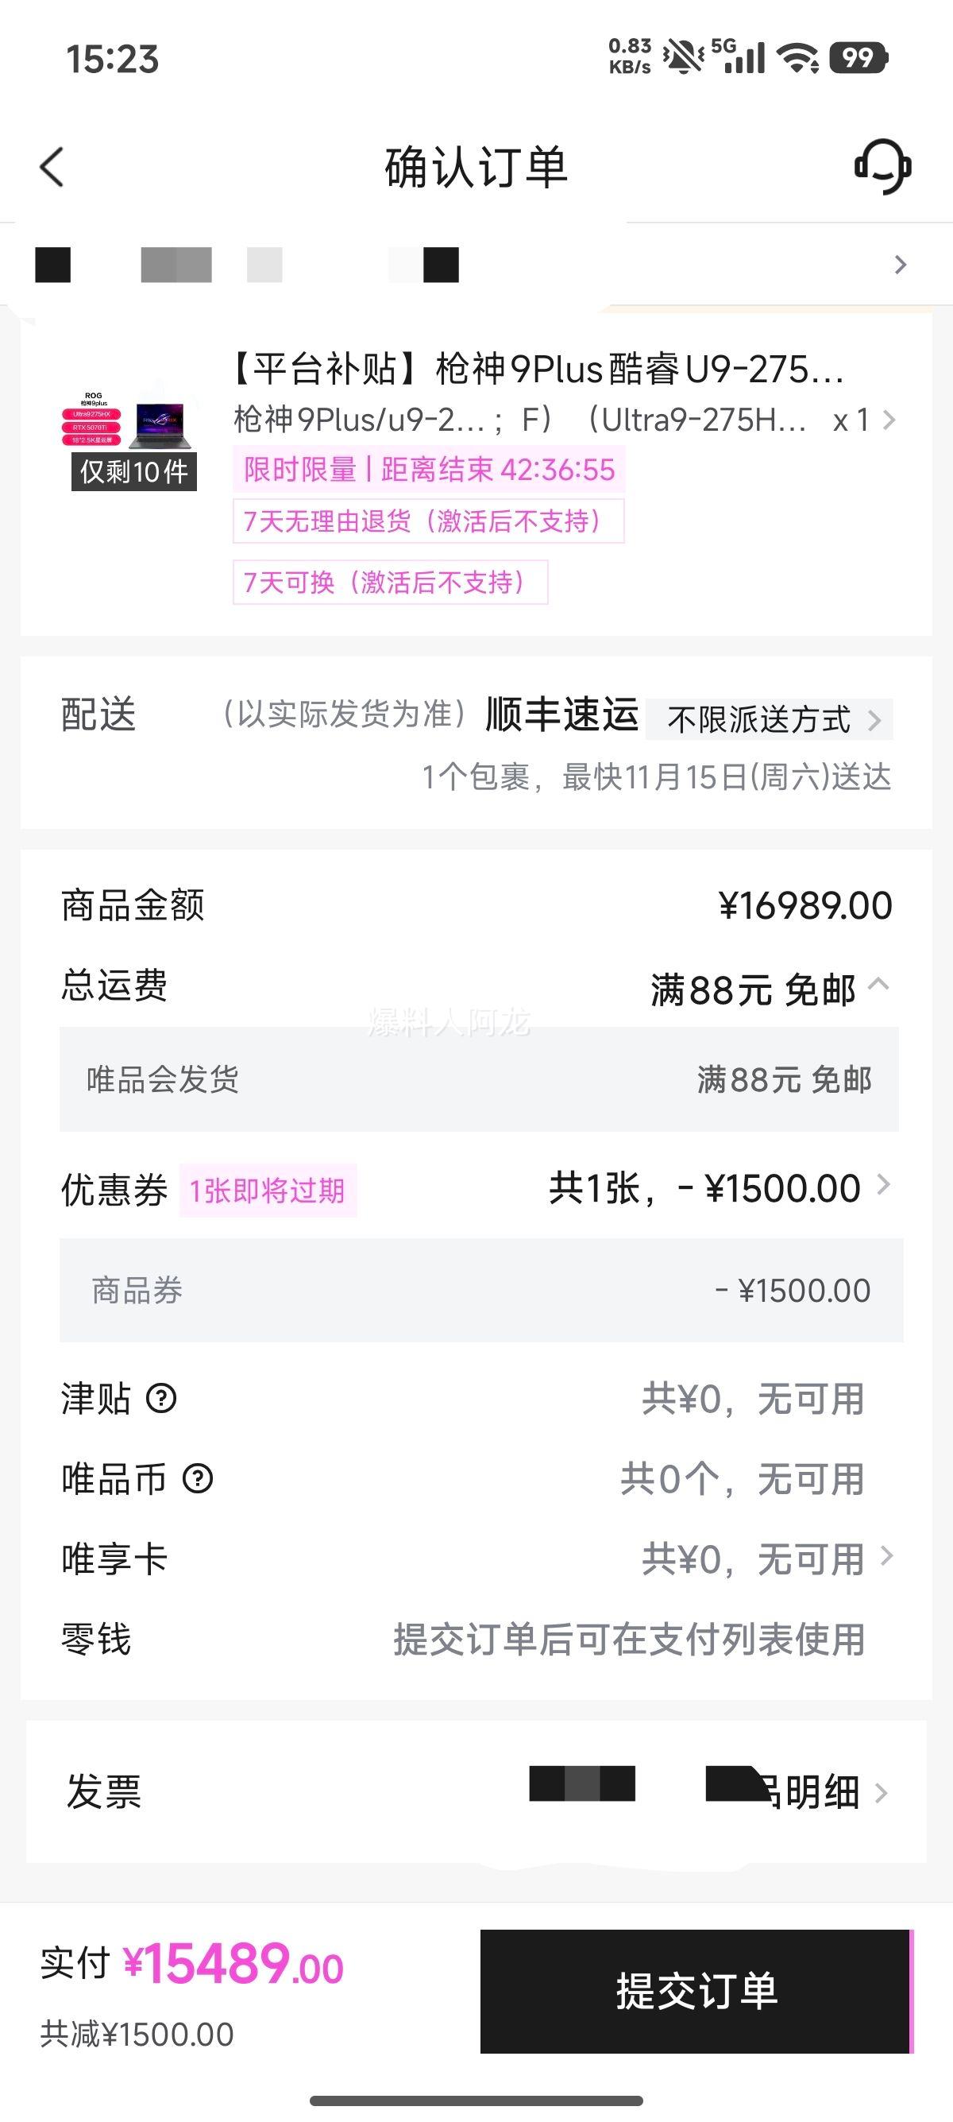Open coupon selection showing -¥1500.00

click(x=883, y=1187)
